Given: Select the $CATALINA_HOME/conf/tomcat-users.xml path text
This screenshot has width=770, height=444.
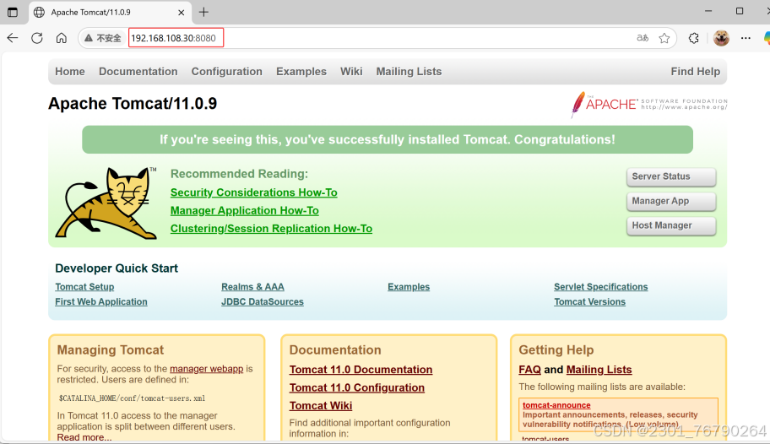Looking at the screenshot, I should pyautogui.click(x=132, y=398).
